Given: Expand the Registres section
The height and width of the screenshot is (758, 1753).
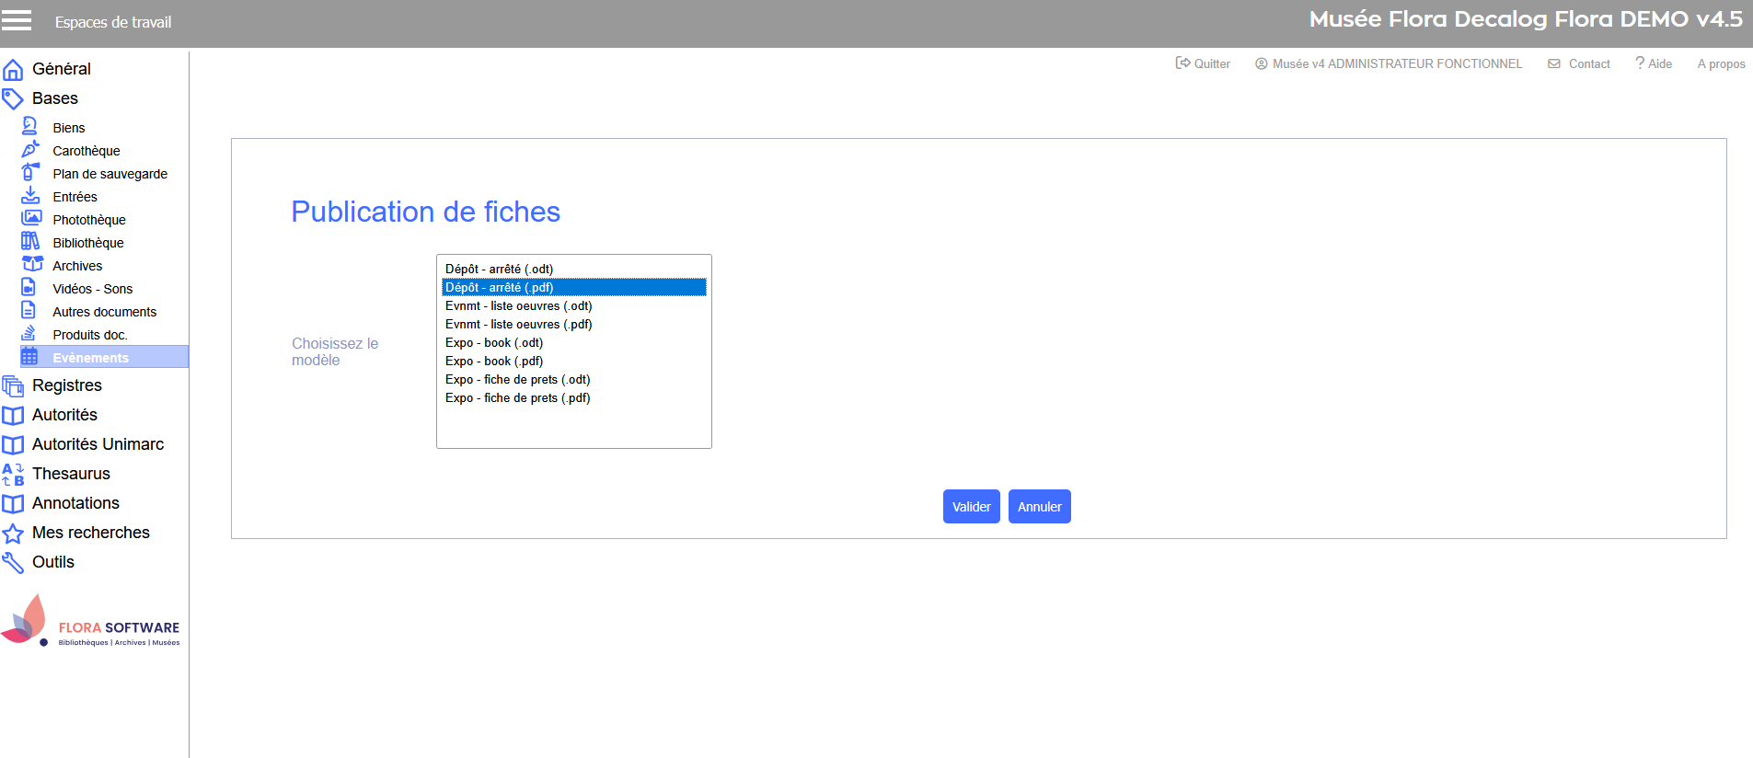Looking at the screenshot, I should (x=66, y=385).
